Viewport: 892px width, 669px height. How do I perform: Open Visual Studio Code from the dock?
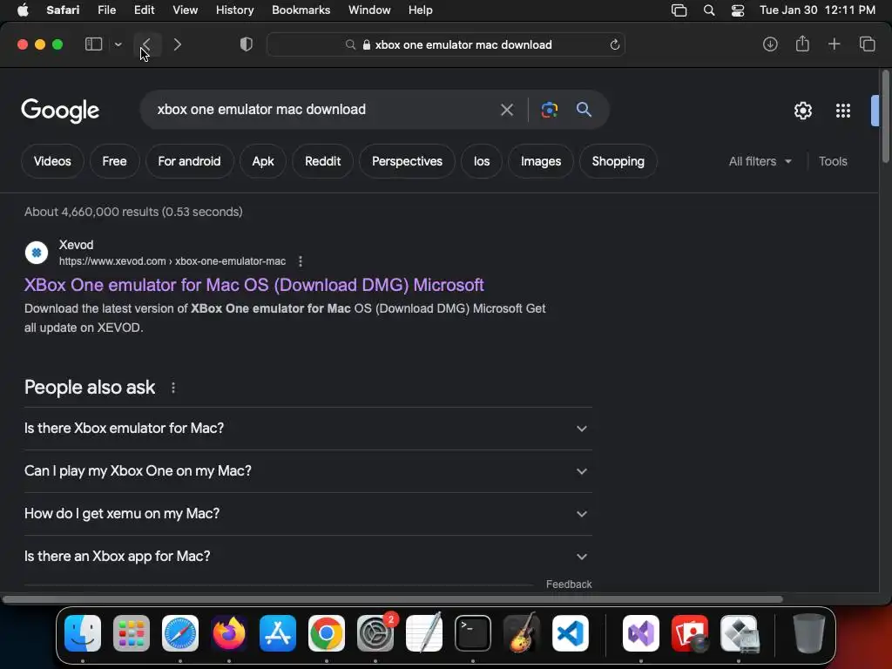571,632
